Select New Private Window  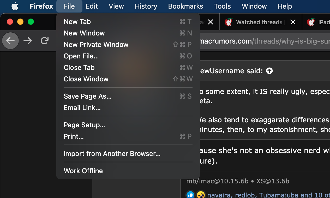tap(128, 45)
